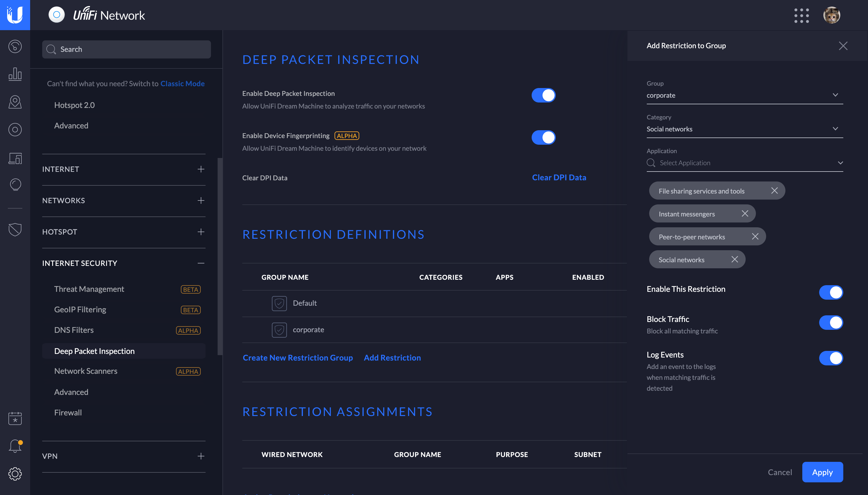
Task: Open Advanced below Hotspot 2.0
Action: 71,125
